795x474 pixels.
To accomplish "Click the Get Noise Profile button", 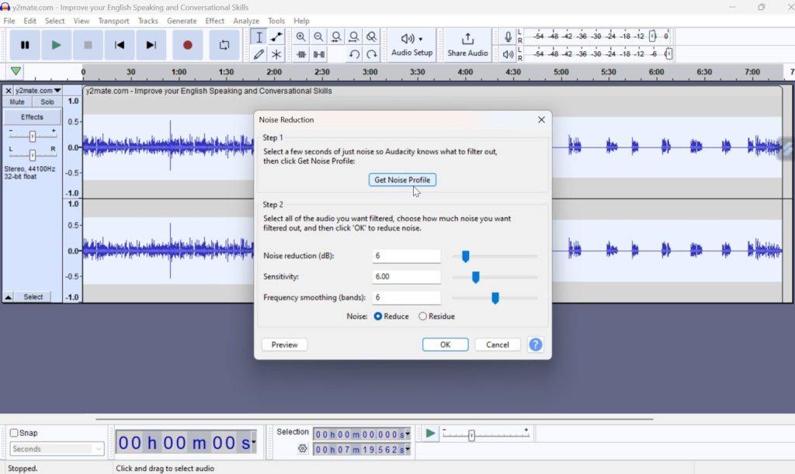I will [x=402, y=179].
